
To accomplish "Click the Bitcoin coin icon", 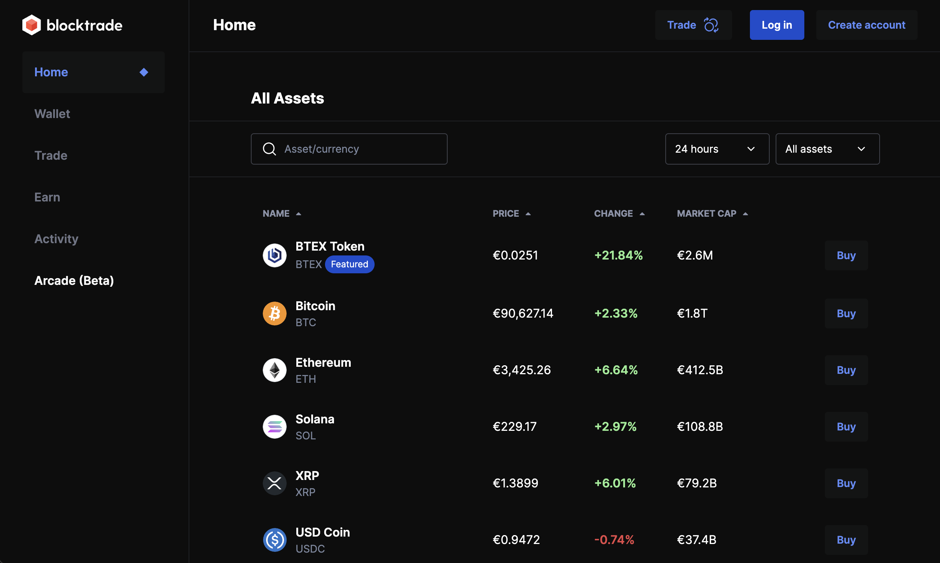I will (274, 314).
